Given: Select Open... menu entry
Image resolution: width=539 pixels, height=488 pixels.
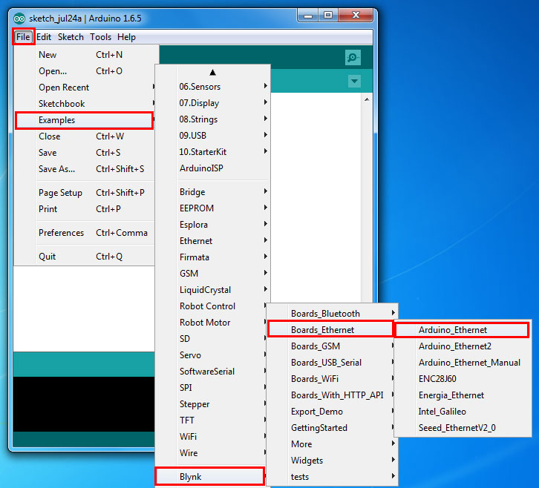Looking at the screenshot, I should point(84,71).
